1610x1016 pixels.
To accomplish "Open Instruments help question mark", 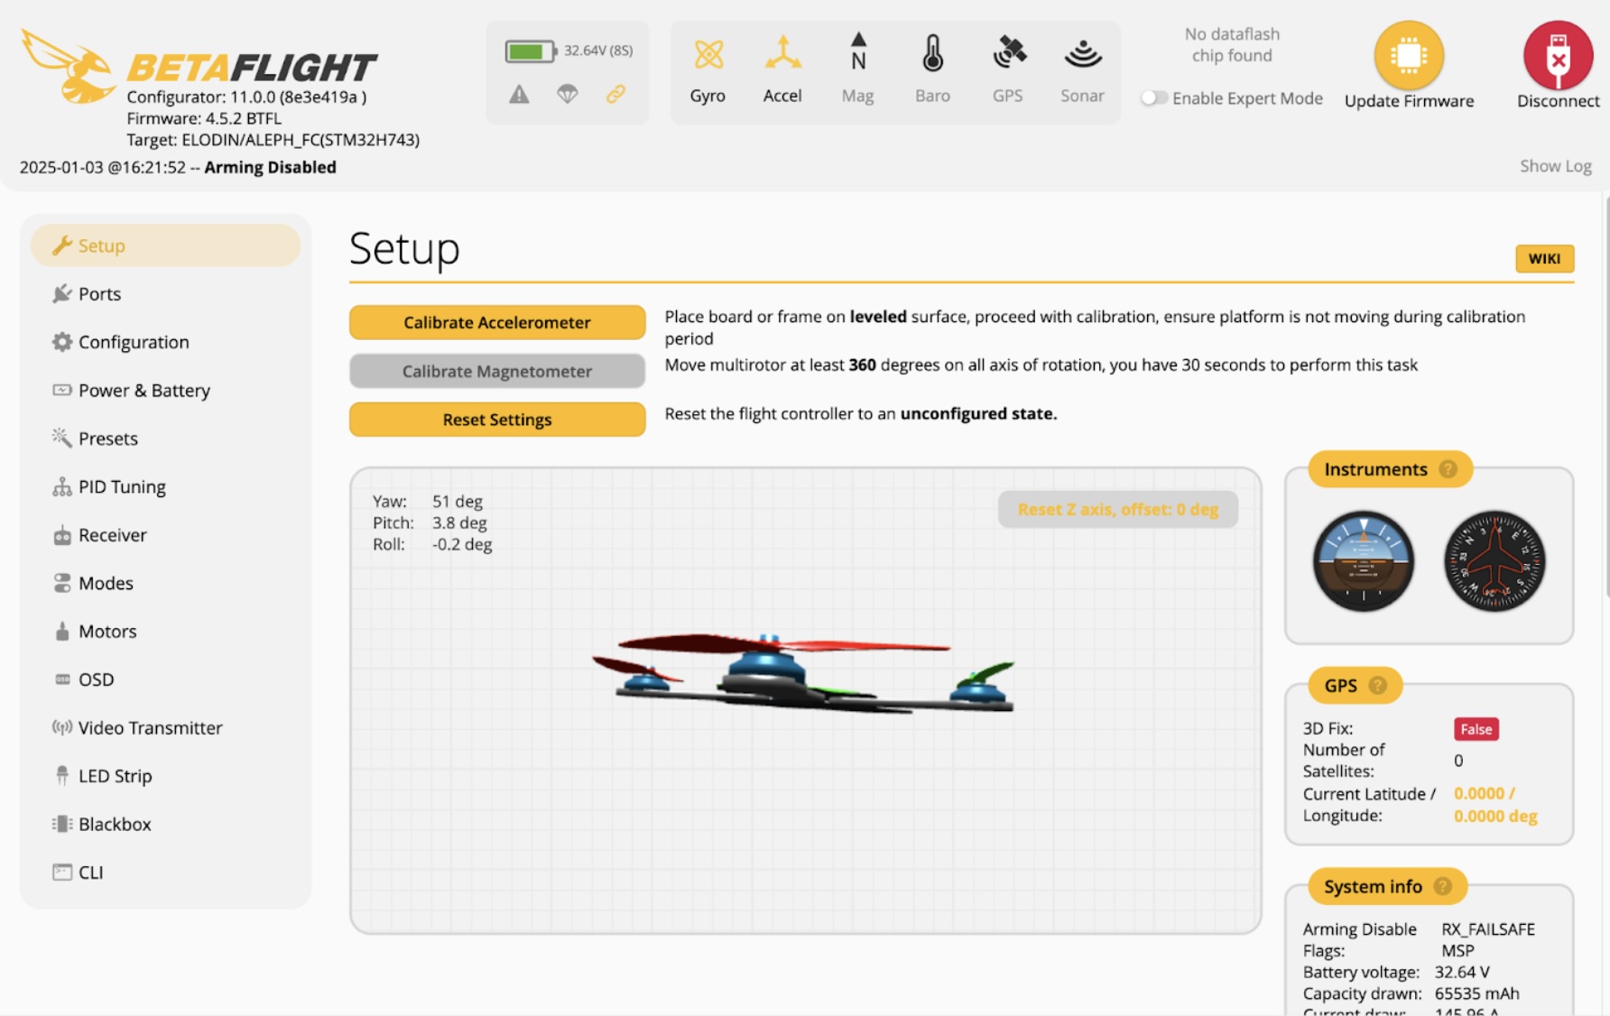I will tap(1448, 469).
